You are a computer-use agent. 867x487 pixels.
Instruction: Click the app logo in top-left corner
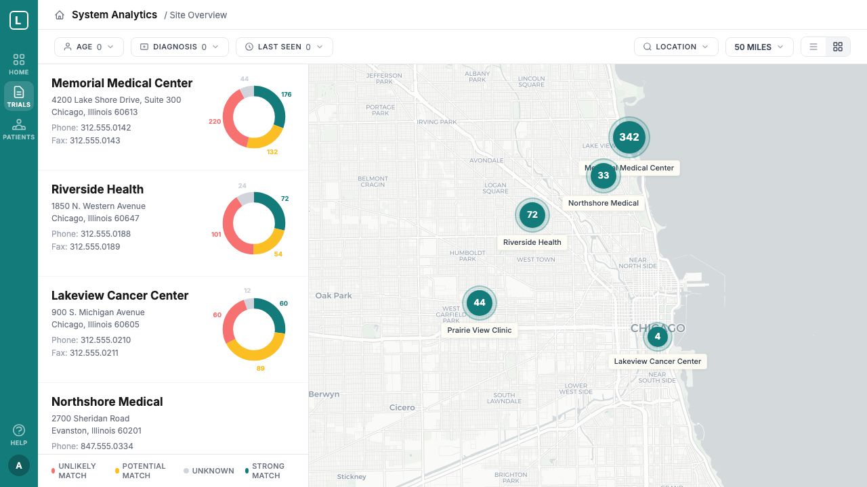(x=19, y=20)
